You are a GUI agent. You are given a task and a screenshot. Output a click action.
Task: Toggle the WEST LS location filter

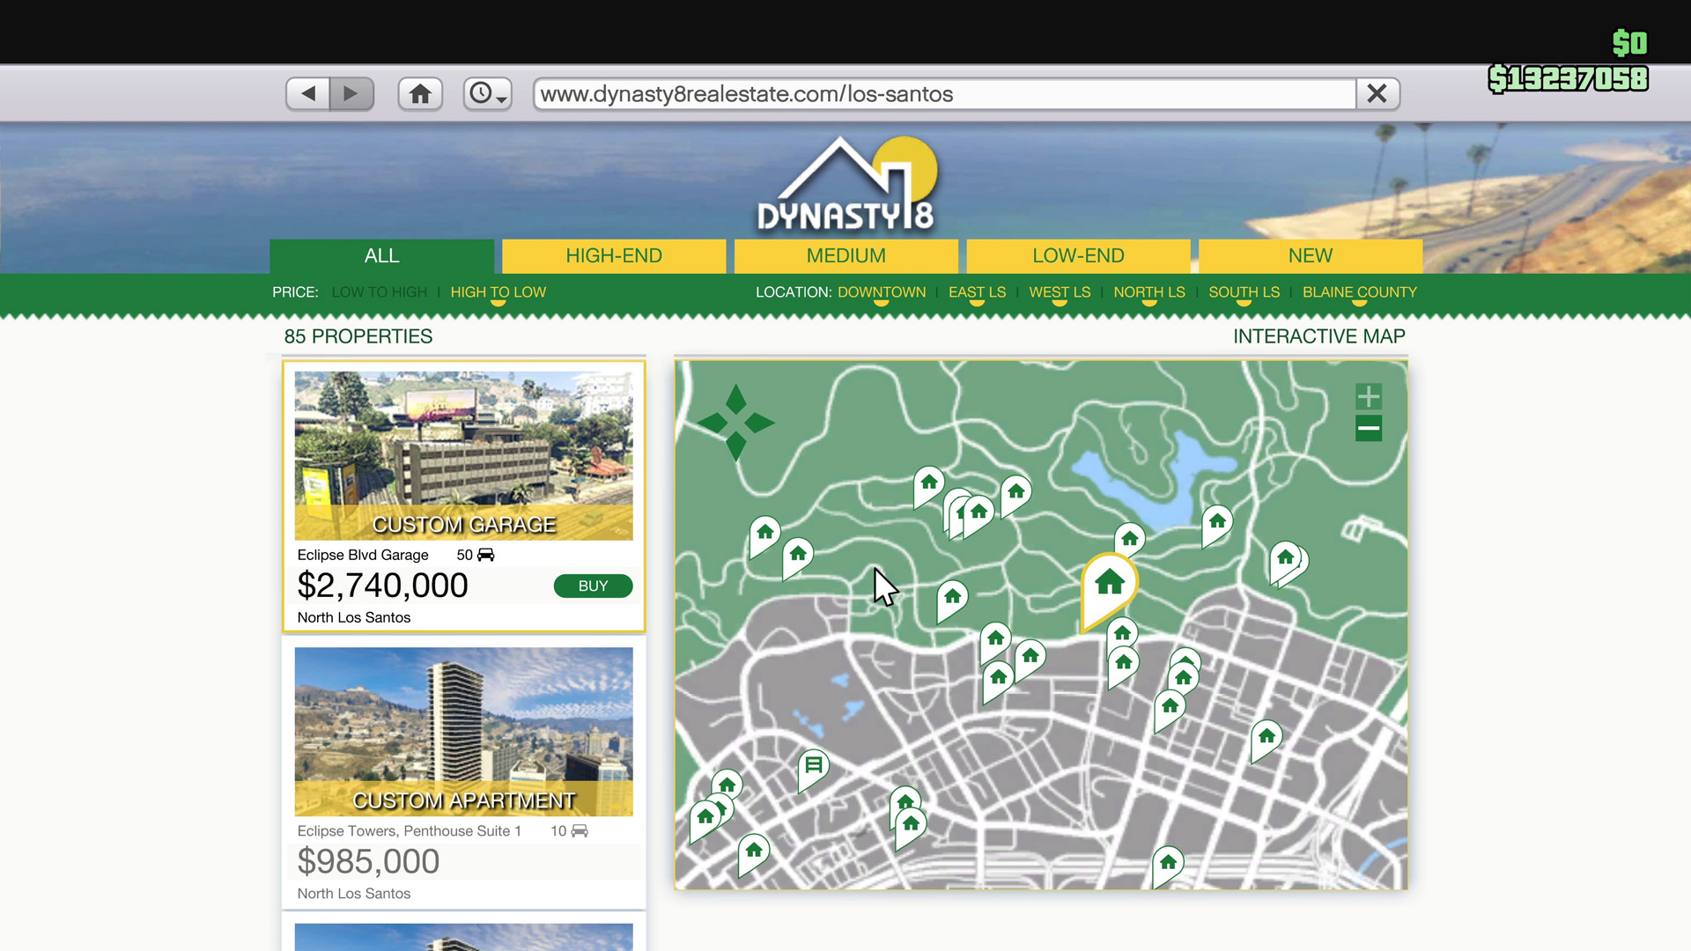pyautogui.click(x=1060, y=292)
